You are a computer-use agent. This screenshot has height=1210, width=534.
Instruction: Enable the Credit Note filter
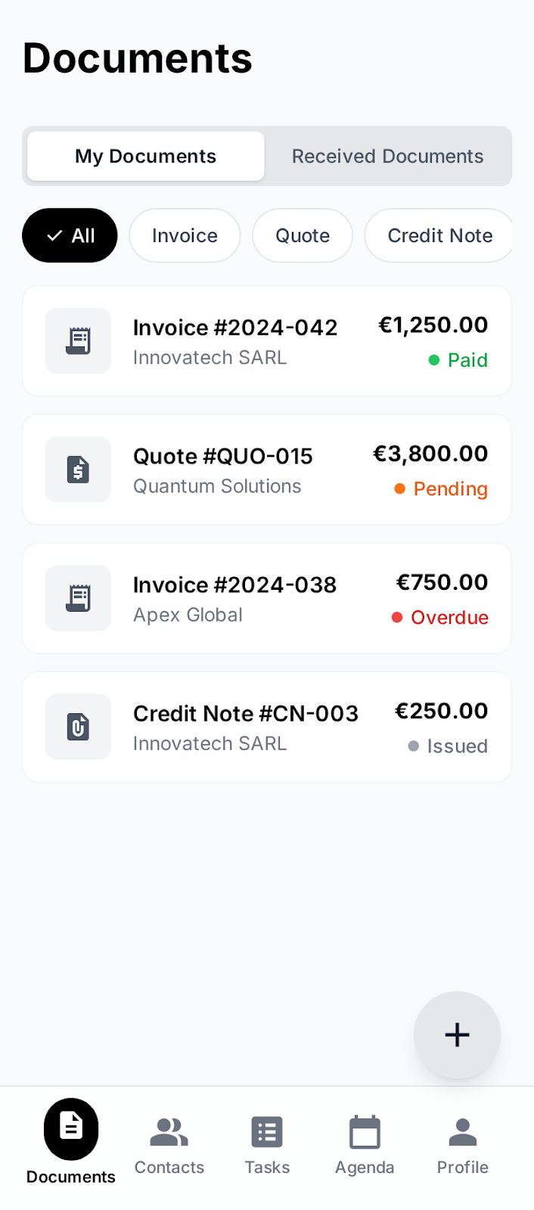tap(439, 235)
